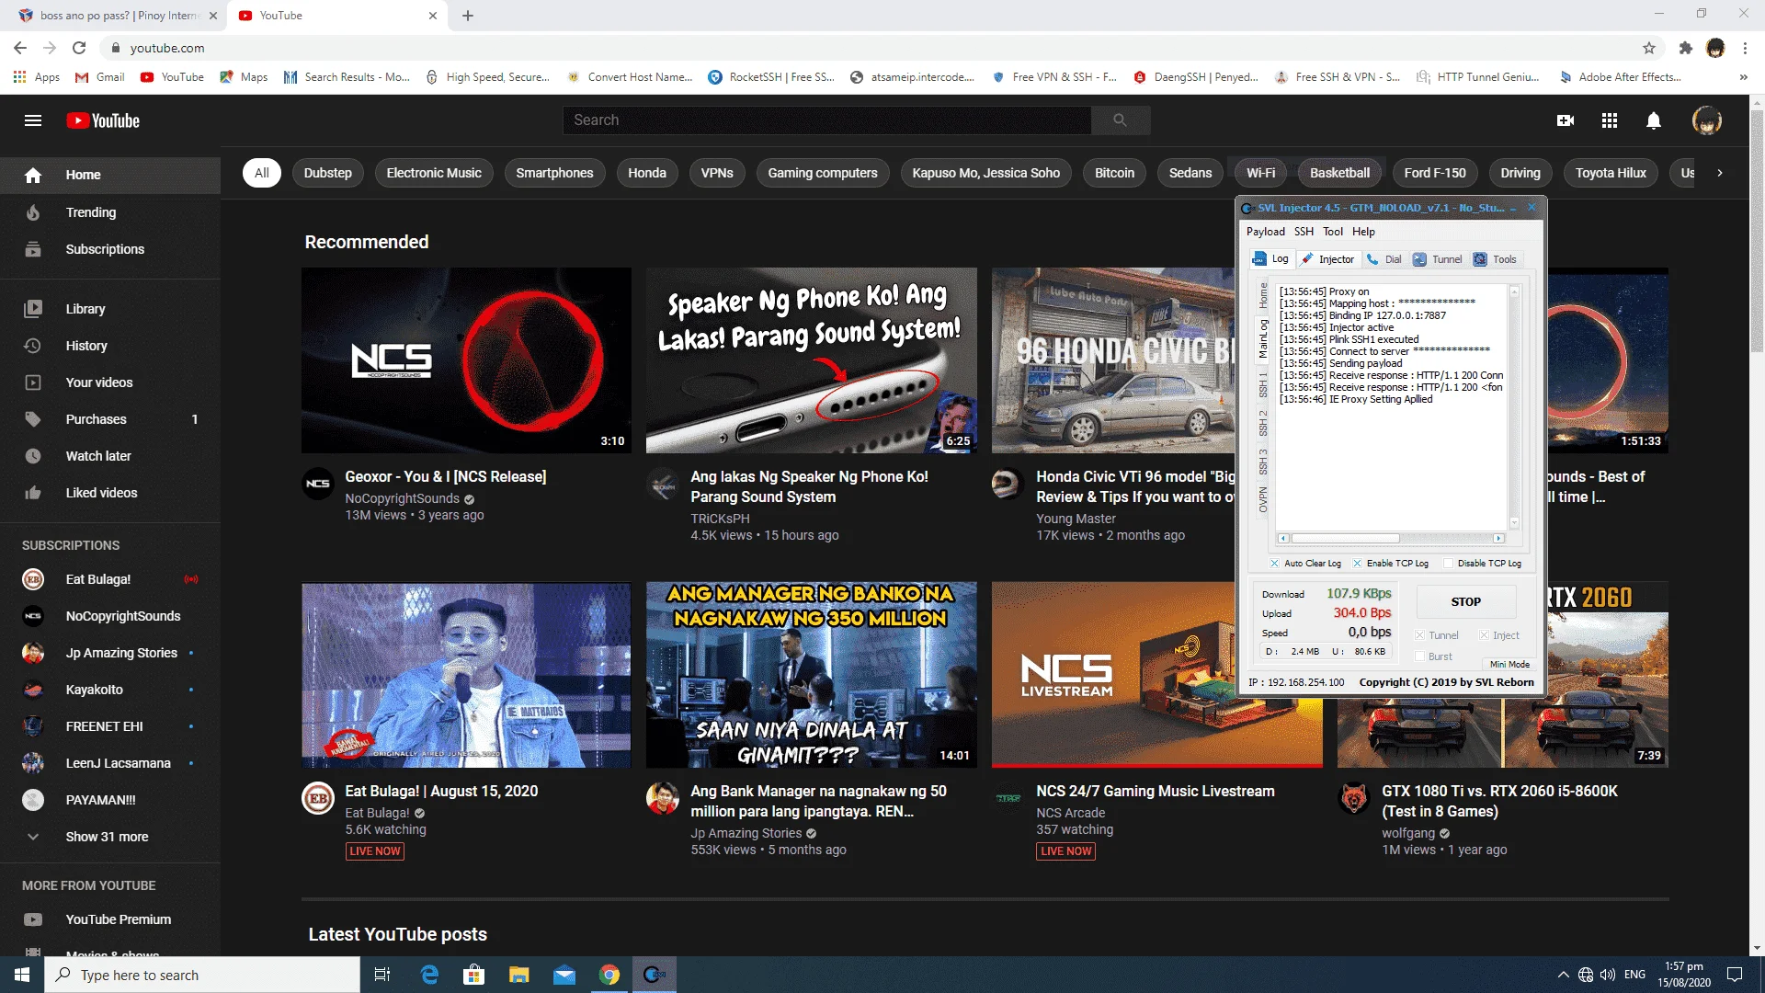The height and width of the screenshot is (993, 1765).
Task: Check the Burst checkbox
Action: point(1419,656)
